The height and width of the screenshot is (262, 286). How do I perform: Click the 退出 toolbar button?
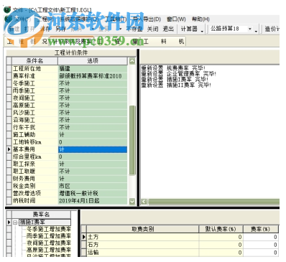168,29
